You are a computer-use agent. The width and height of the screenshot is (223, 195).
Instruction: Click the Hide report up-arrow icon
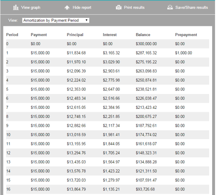[67, 7]
